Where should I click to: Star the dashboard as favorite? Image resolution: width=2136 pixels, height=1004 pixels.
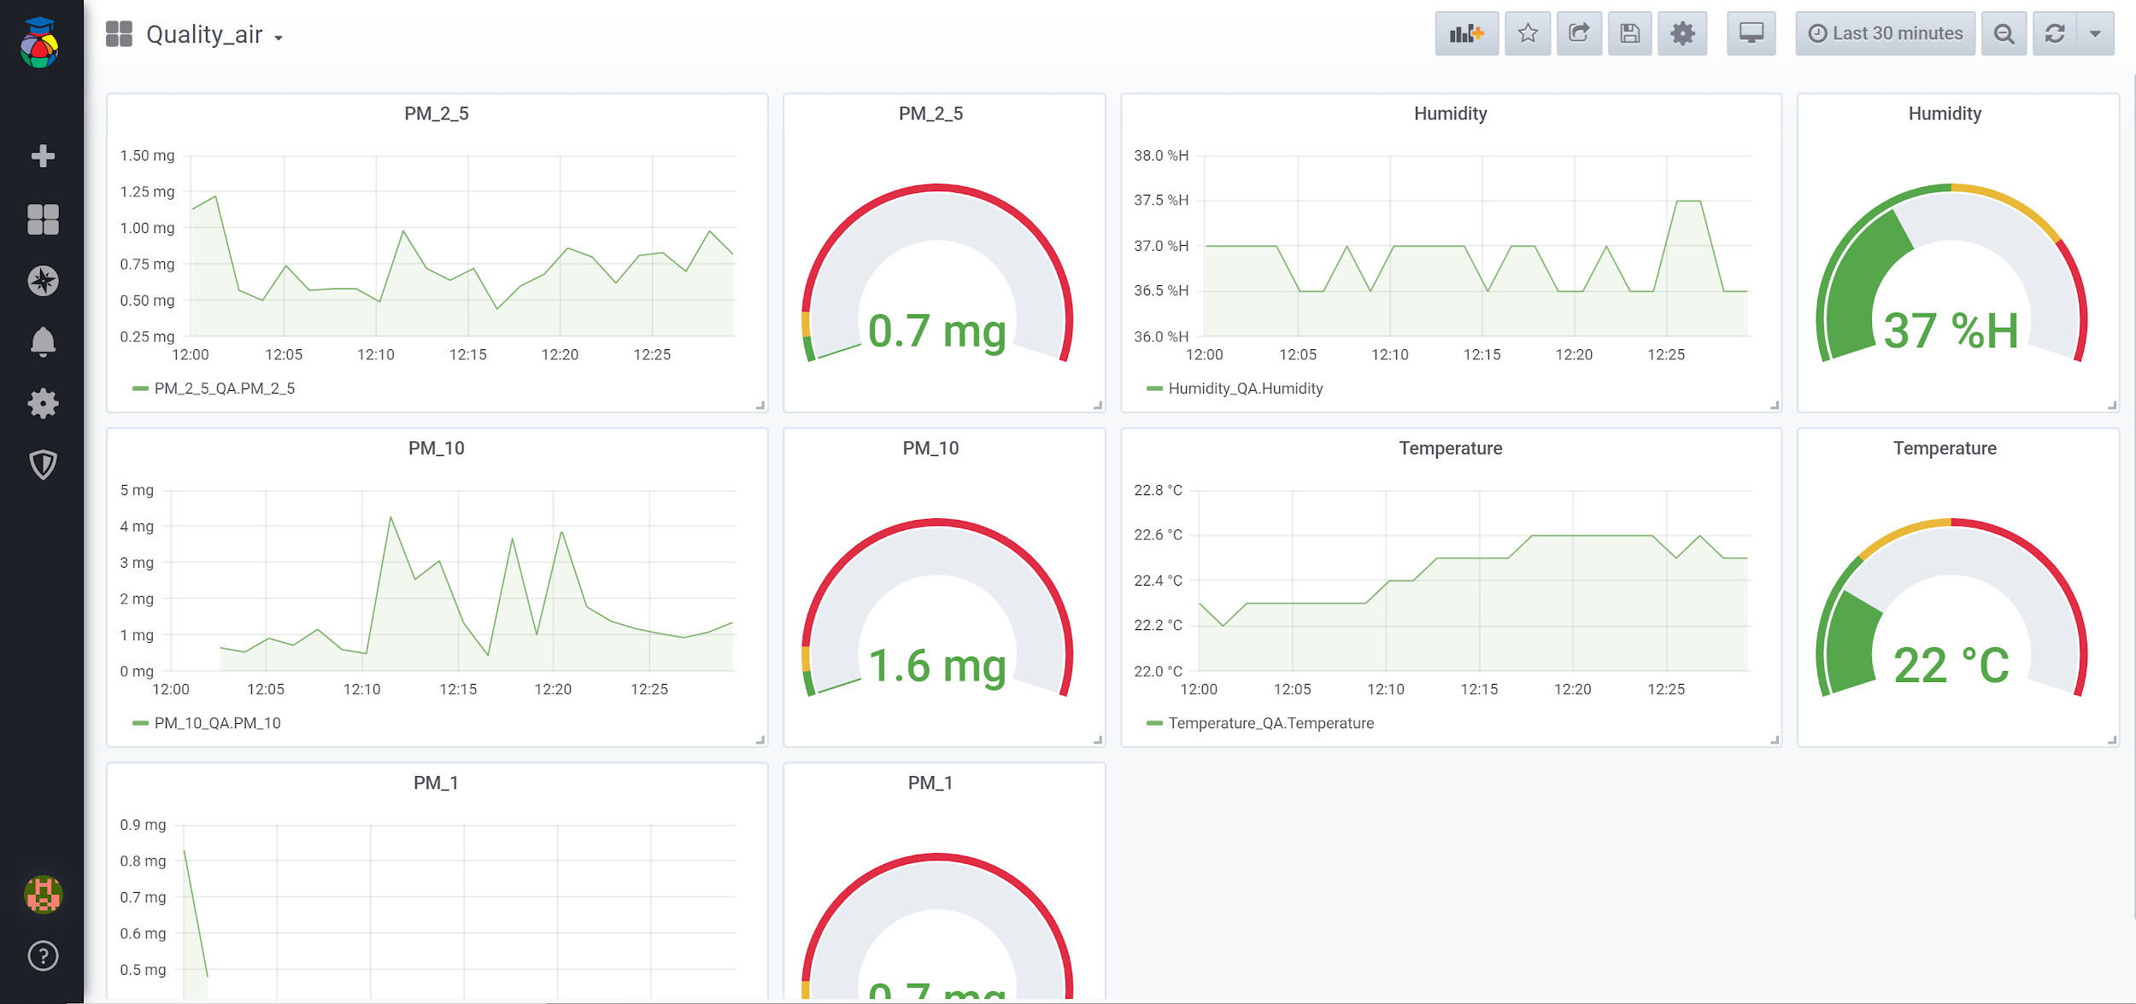pyautogui.click(x=1528, y=33)
